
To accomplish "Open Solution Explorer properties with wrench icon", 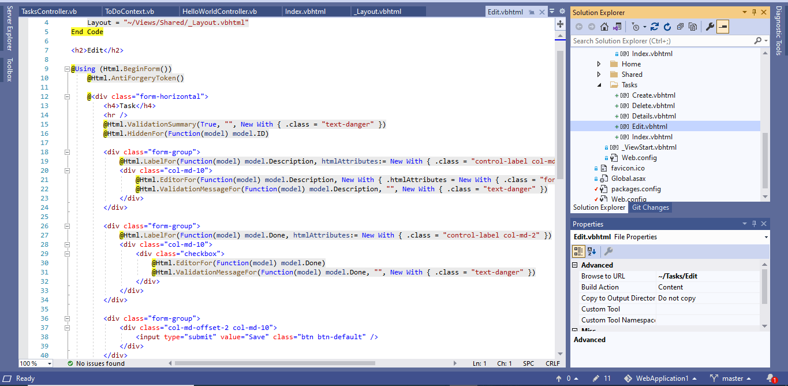I will click(x=710, y=26).
